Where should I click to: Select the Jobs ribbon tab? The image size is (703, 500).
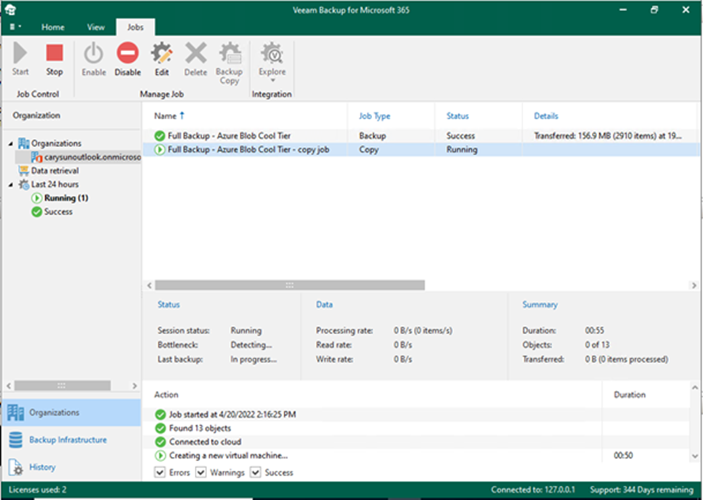point(135,27)
